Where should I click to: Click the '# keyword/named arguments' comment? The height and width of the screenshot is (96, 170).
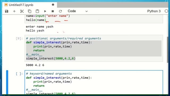(x=49, y=74)
